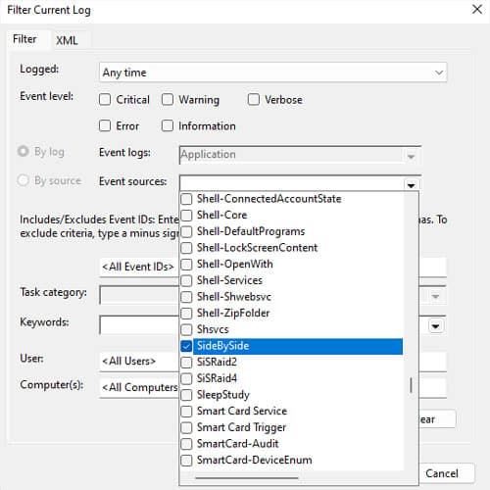Close the Filter Current Log dialog
490x490 pixels.
point(477,9)
